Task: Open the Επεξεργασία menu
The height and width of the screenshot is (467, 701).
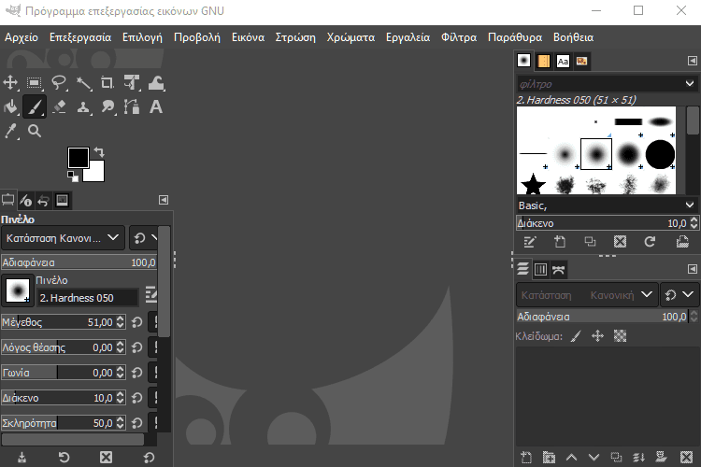Action: pyautogui.click(x=80, y=37)
